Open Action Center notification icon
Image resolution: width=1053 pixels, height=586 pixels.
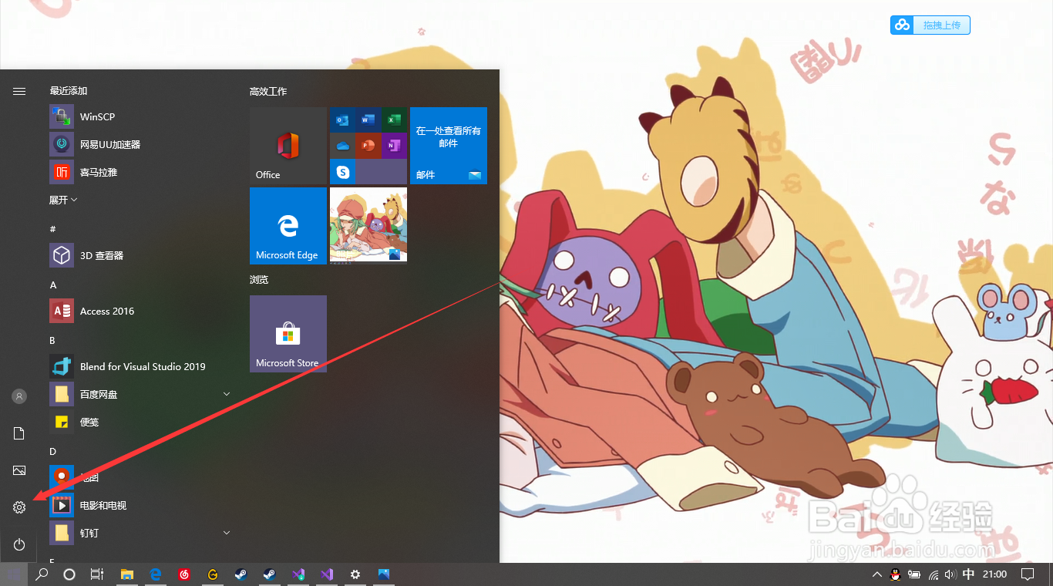click(1028, 574)
